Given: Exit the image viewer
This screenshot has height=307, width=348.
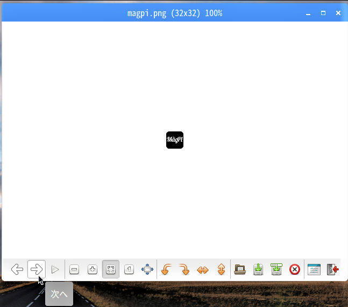Looking at the screenshot, I should click(332, 269).
